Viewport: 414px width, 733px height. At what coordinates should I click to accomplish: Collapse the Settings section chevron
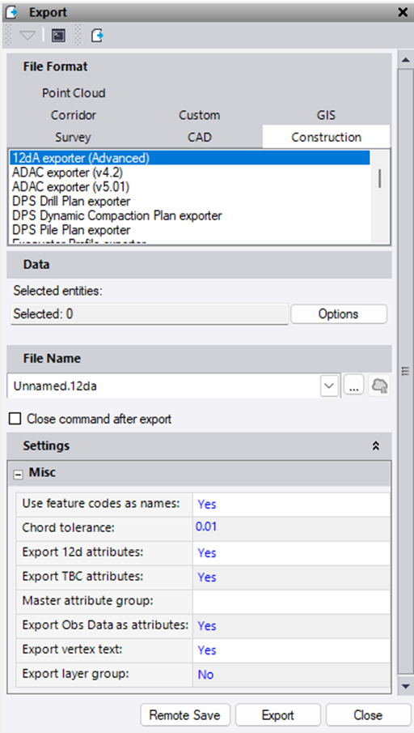point(376,446)
